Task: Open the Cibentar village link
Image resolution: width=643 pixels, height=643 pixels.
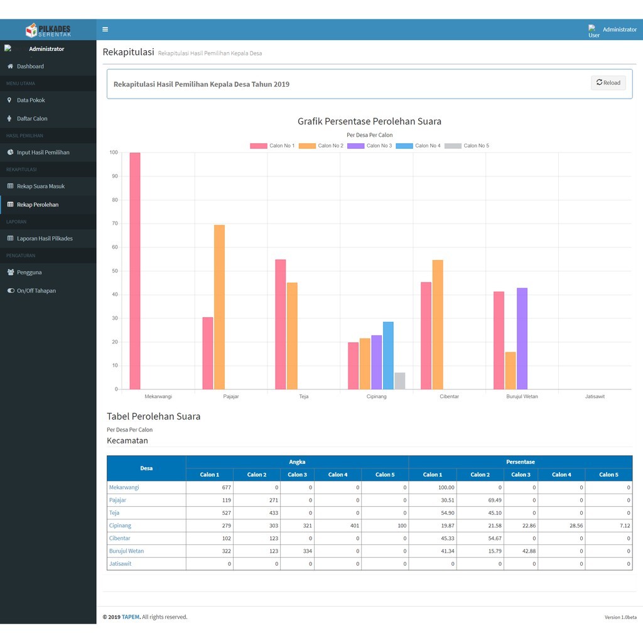Action: 119,538
